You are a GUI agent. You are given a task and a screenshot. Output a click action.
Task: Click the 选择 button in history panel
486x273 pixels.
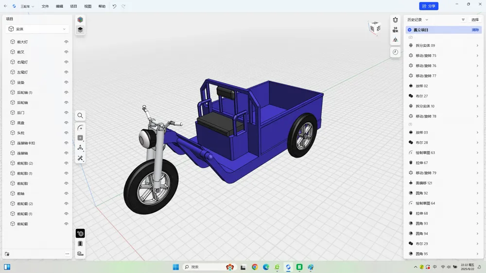pyautogui.click(x=475, y=19)
